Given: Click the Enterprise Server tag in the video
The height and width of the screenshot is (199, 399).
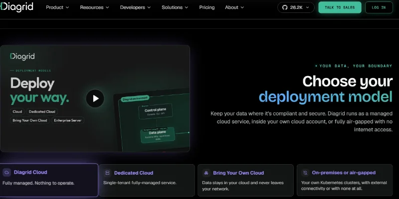Looking at the screenshot, I should 68,120.
